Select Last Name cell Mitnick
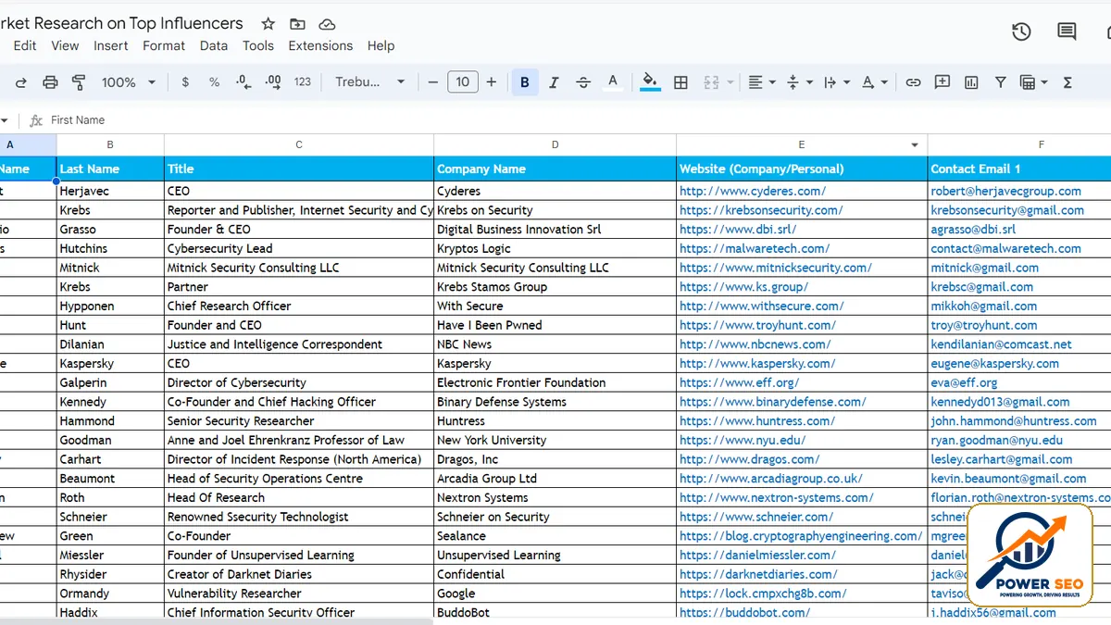Image resolution: width=1111 pixels, height=625 pixels. click(x=110, y=268)
